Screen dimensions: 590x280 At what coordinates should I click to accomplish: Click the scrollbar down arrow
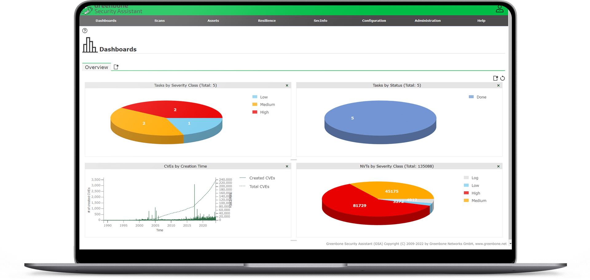510,244
